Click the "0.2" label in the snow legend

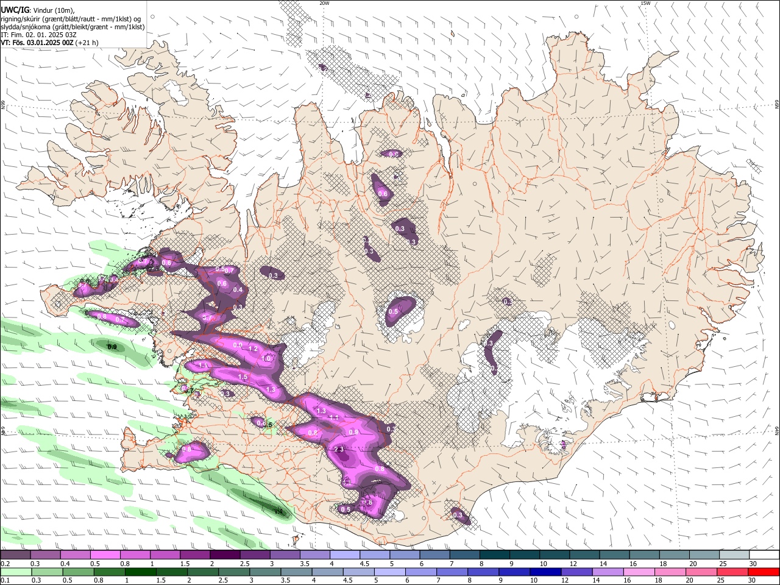pyautogui.click(x=5, y=564)
